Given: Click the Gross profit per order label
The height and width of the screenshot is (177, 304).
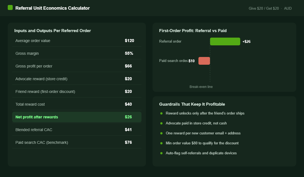Looking at the screenshot, I should coord(34,66).
